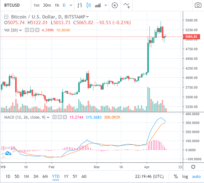Expand the time interval dropdown arrow
Viewport: 204px width, 183px height.
70,5
